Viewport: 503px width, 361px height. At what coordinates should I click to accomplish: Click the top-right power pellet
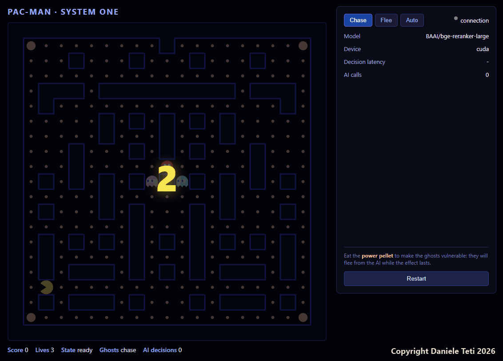[303, 46]
